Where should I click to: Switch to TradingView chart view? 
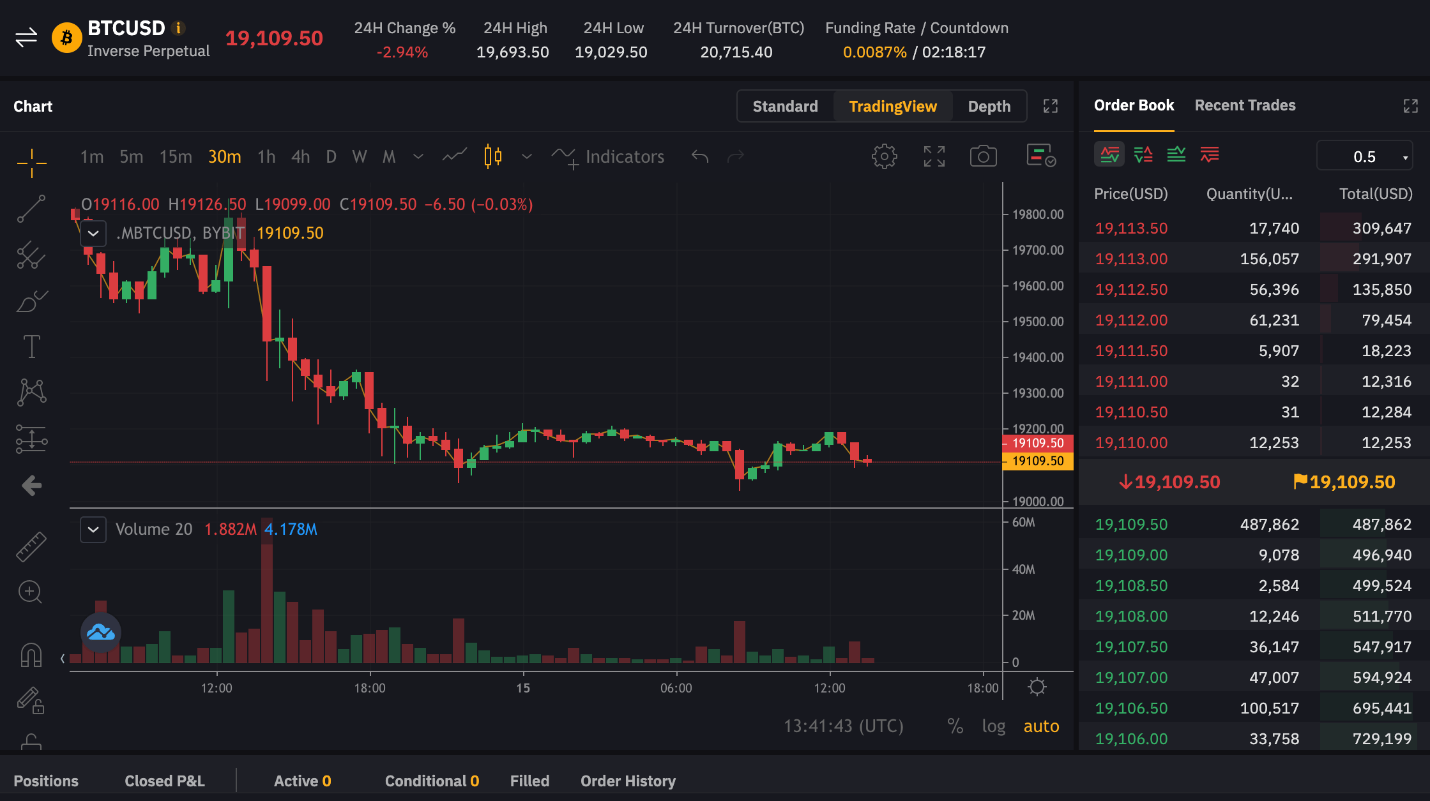(893, 106)
